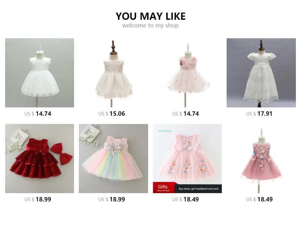Open the dusty pink 3D flower dress
This screenshot has width=301, height=225.
coord(261,158)
